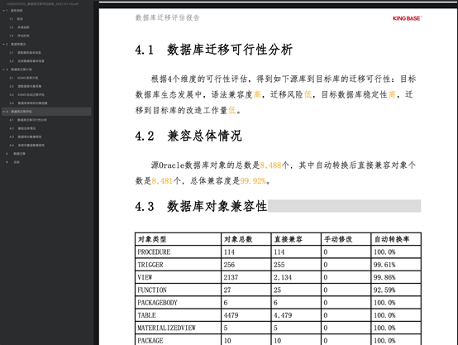Jump to outline entry 1.3

[x=19, y=36]
